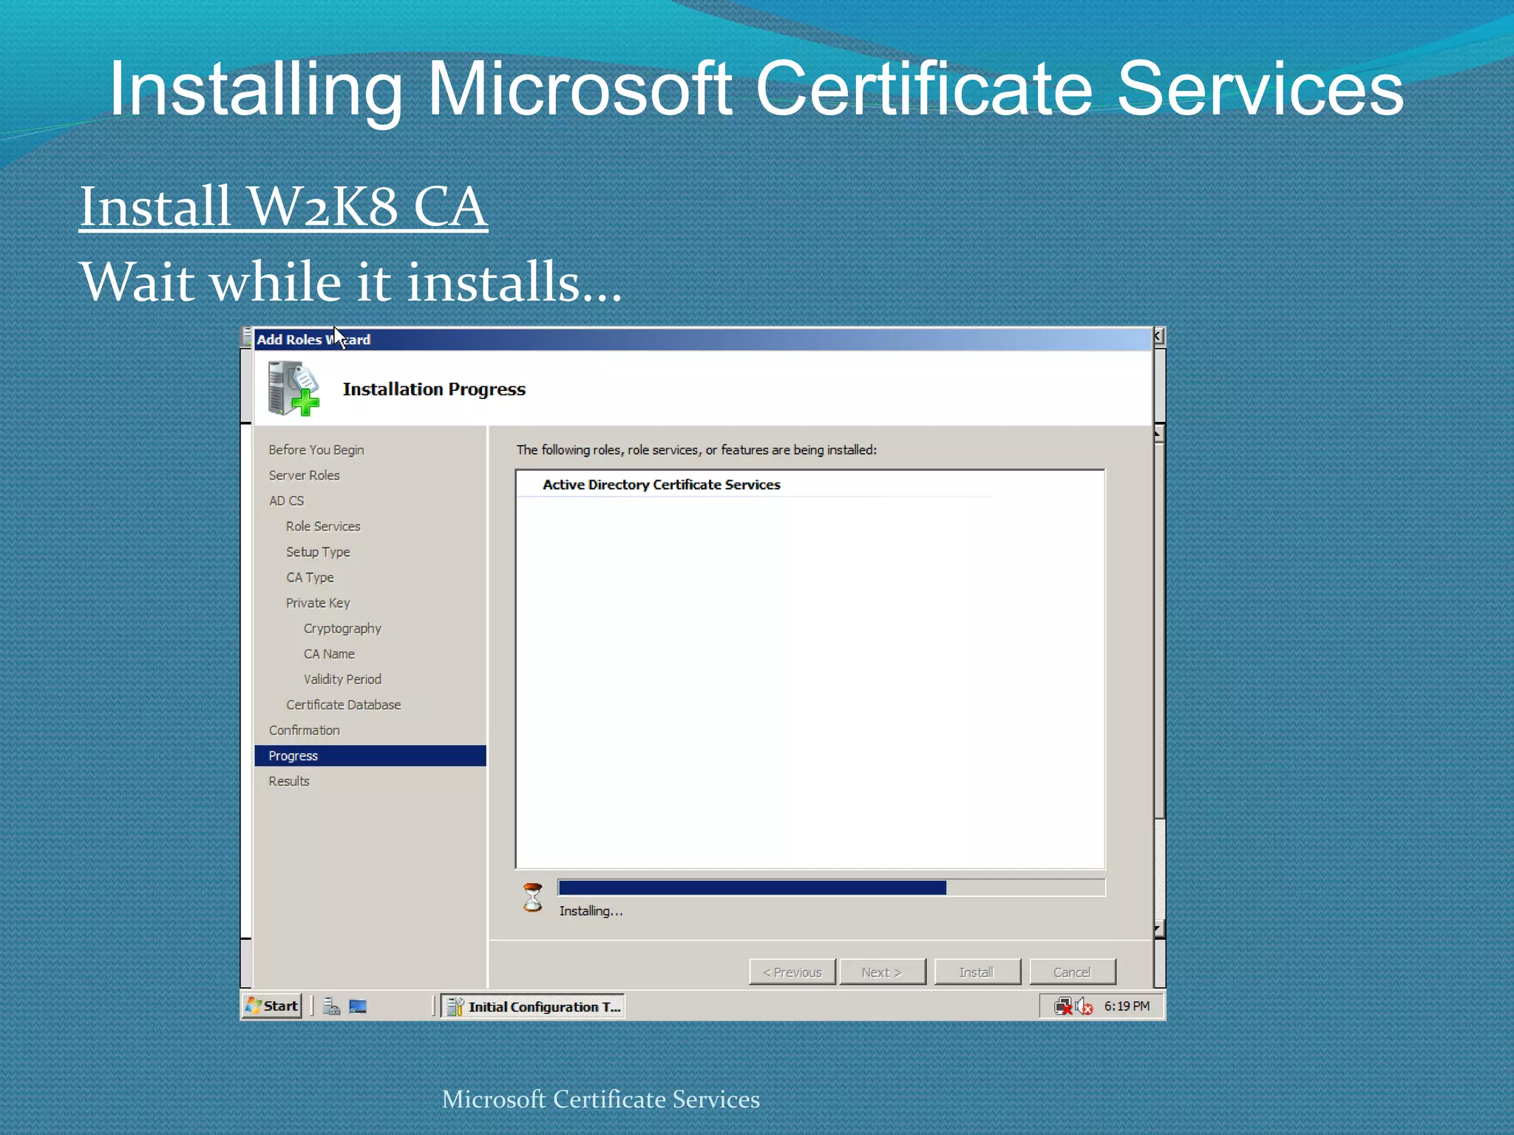The image size is (1514, 1135).
Task: Click the background window scroll up arrow
Action: click(x=1159, y=434)
